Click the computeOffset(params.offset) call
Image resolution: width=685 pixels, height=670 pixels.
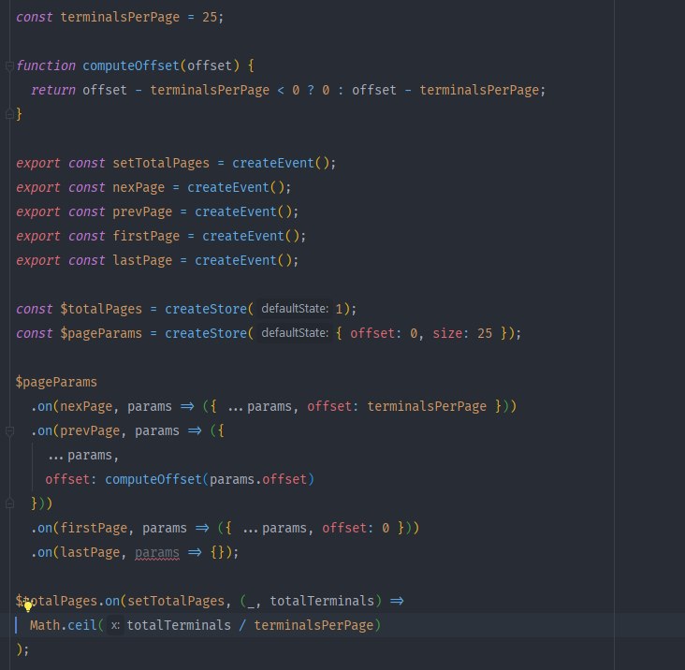coord(210,479)
